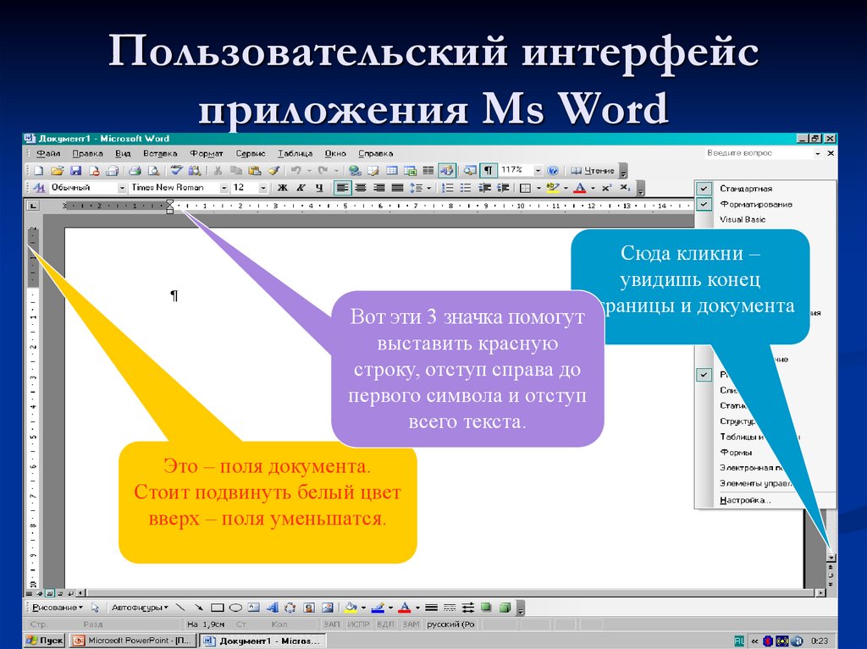Click the font color red A swatch

579,188
